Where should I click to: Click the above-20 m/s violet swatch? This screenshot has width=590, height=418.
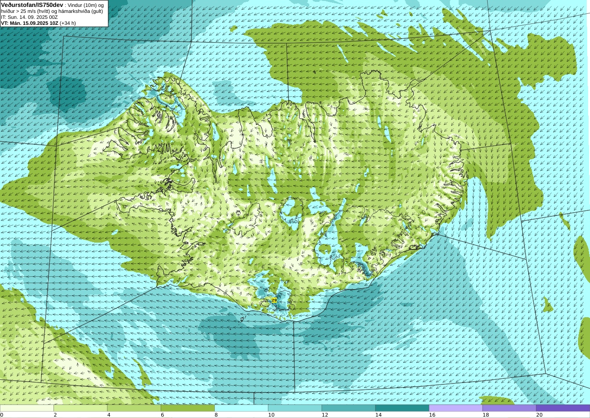[x=563, y=408]
